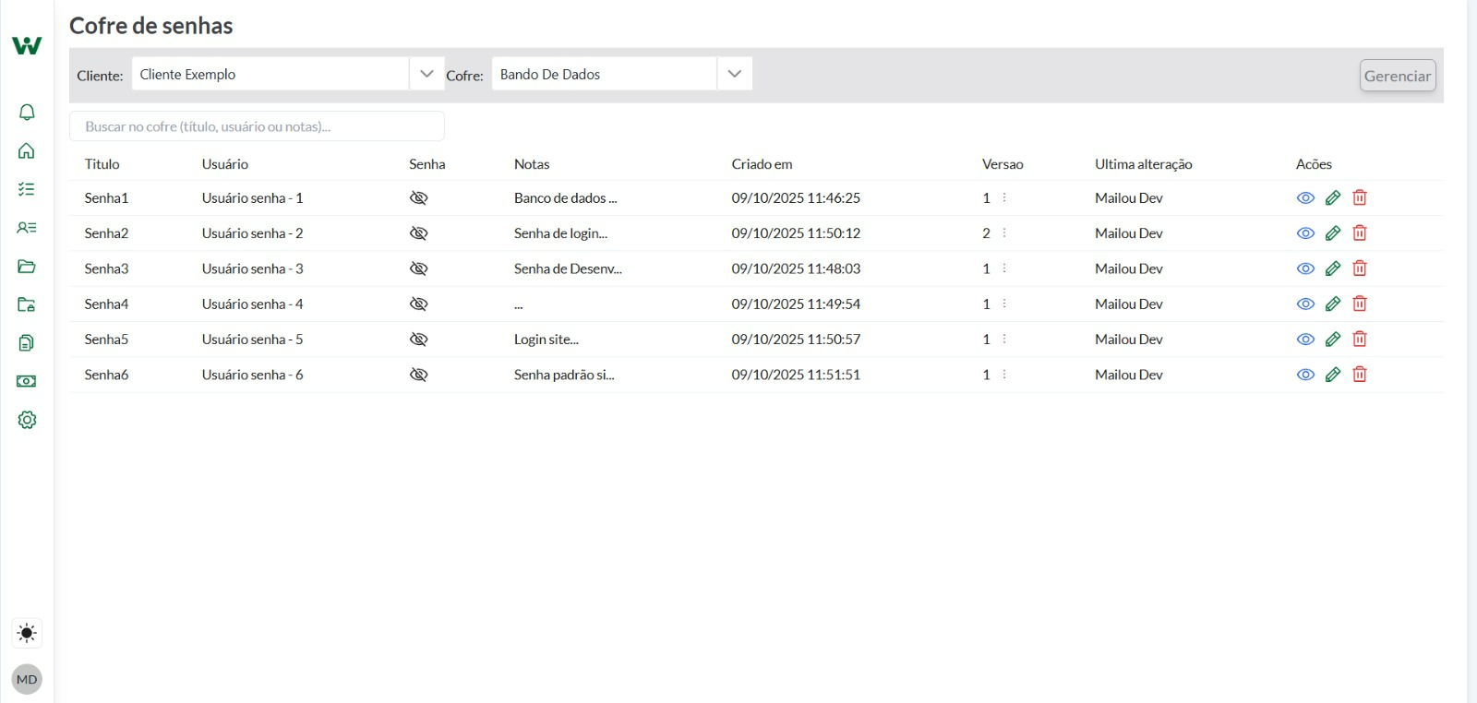Go to home icon in sidebar
1477x703 pixels.
point(27,150)
